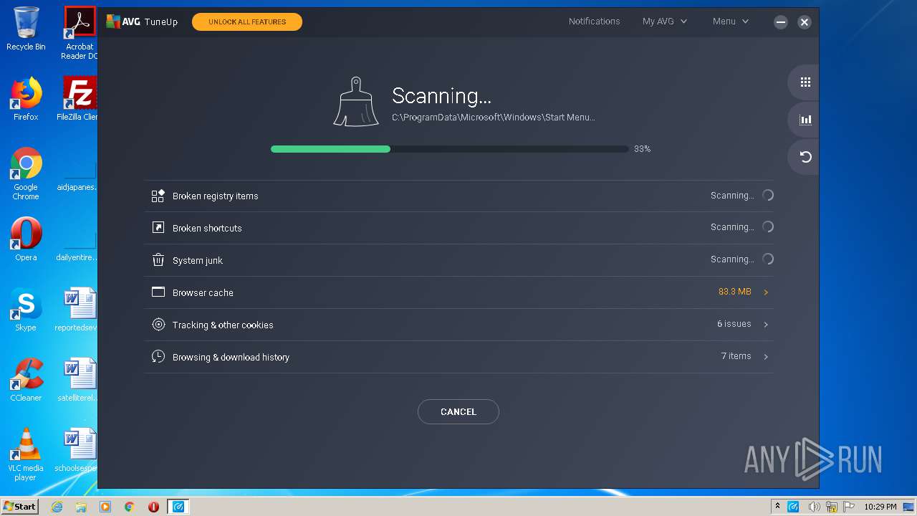Screen dimensions: 917x516
Task: Click the Broken registry items icon
Action: tap(158, 196)
